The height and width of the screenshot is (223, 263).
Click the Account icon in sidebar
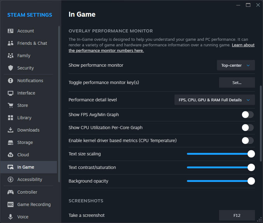pyautogui.click(x=11, y=31)
